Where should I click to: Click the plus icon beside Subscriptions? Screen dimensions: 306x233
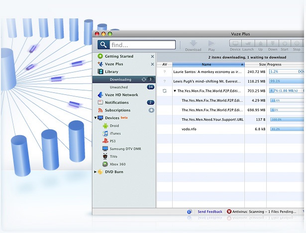[151, 110]
